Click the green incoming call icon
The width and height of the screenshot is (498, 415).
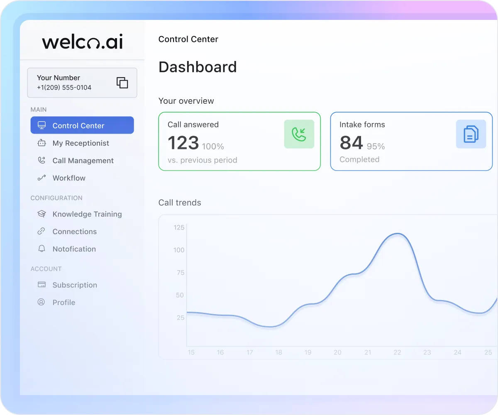tap(299, 134)
